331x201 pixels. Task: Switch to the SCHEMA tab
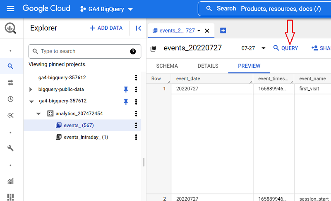(x=167, y=66)
